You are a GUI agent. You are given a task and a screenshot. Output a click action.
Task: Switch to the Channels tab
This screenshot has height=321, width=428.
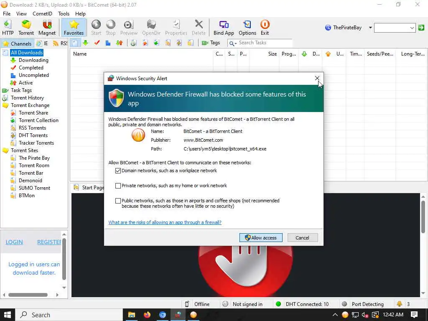tap(18, 43)
